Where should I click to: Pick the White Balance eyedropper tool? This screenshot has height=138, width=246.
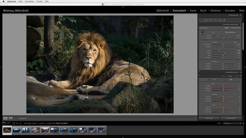tap(202, 33)
